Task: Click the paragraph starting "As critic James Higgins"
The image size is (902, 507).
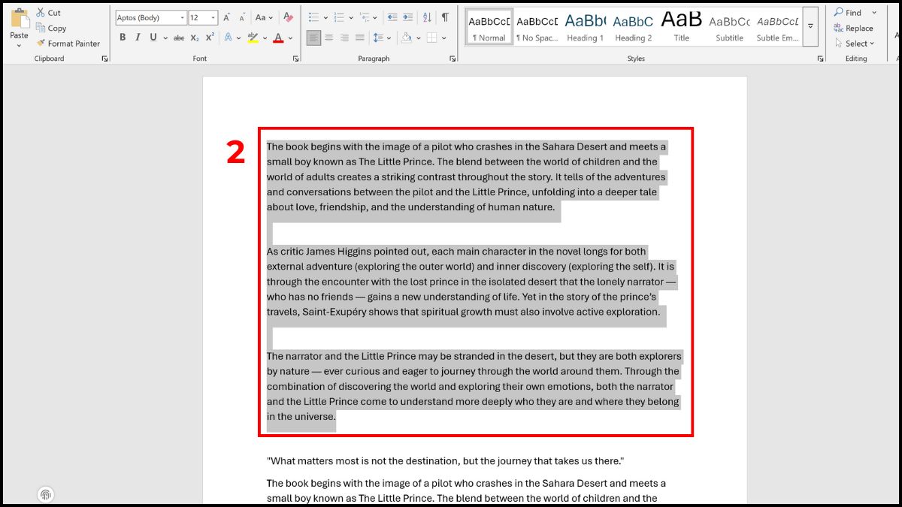Action: point(472,282)
